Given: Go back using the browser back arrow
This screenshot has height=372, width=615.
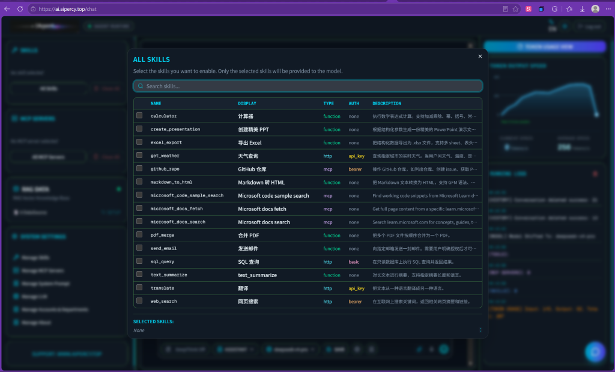Looking at the screenshot, I should (x=7, y=8).
